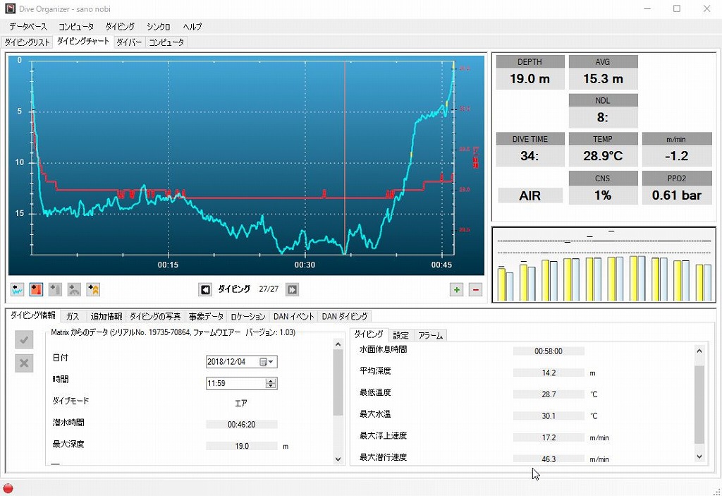Image resolution: width=722 pixels, height=496 pixels.
Task: Click the gray diver overlay icon
Action: pyautogui.click(x=74, y=289)
